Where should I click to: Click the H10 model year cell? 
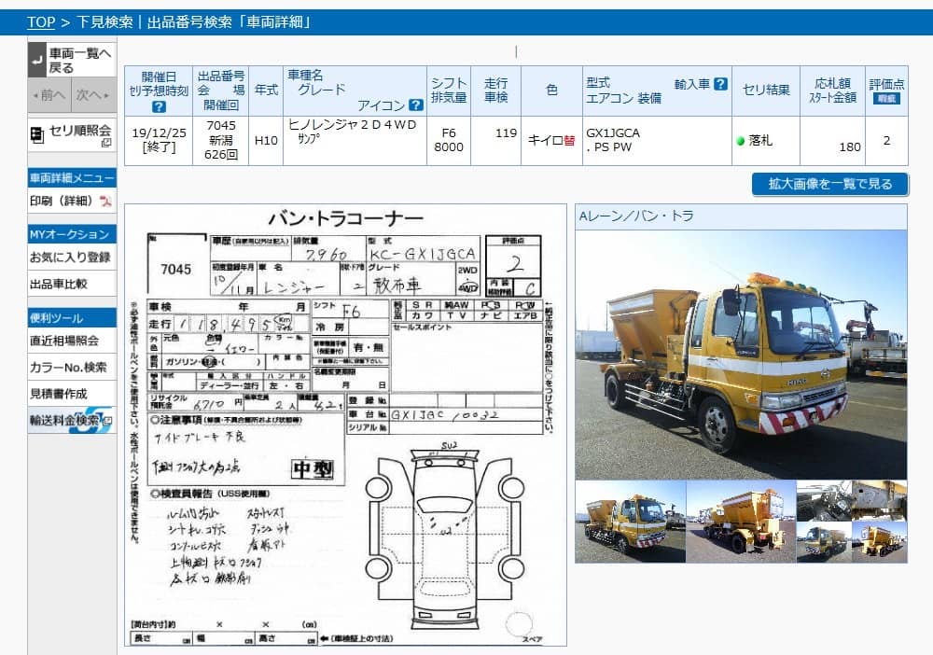266,140
